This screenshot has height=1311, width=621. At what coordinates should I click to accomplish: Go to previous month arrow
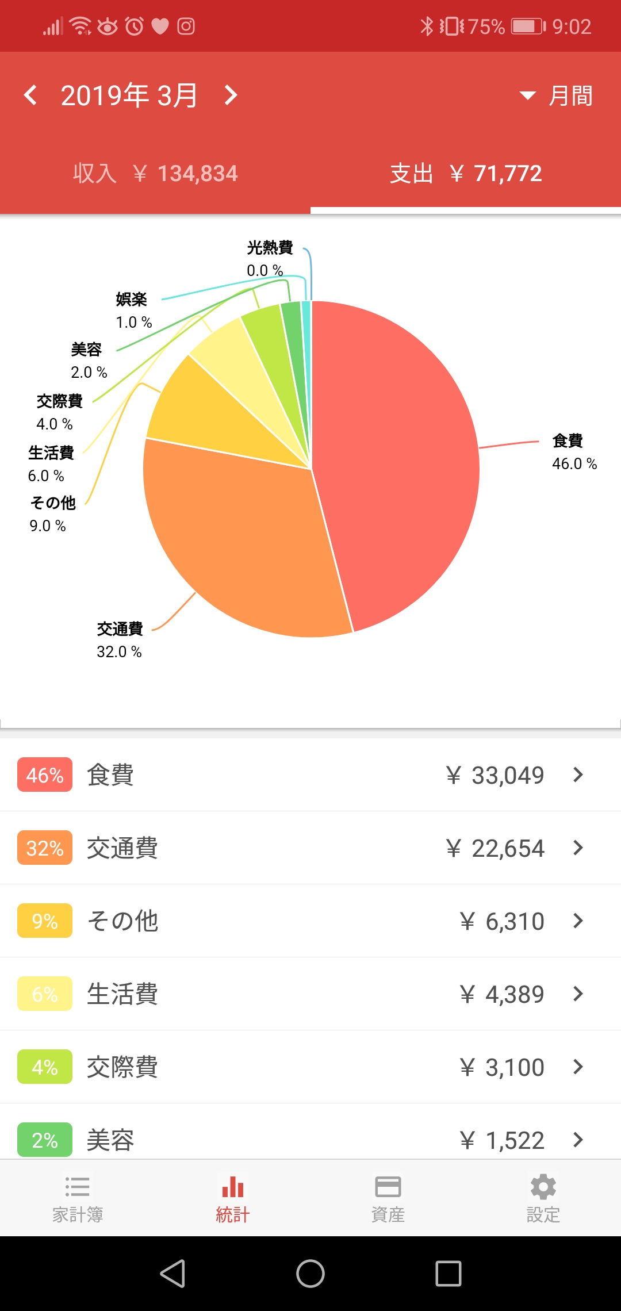[31, 95]
